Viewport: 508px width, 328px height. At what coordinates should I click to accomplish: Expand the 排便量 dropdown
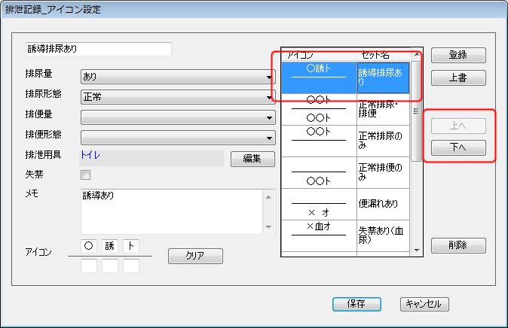coord(178,117)
